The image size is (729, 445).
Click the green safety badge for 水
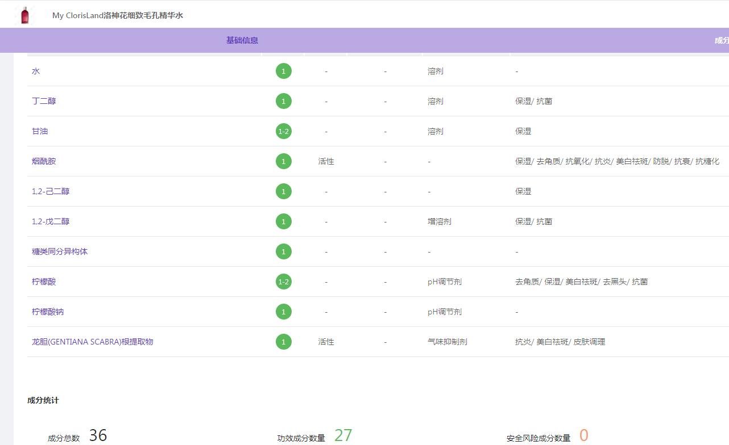tap(283, 71)
